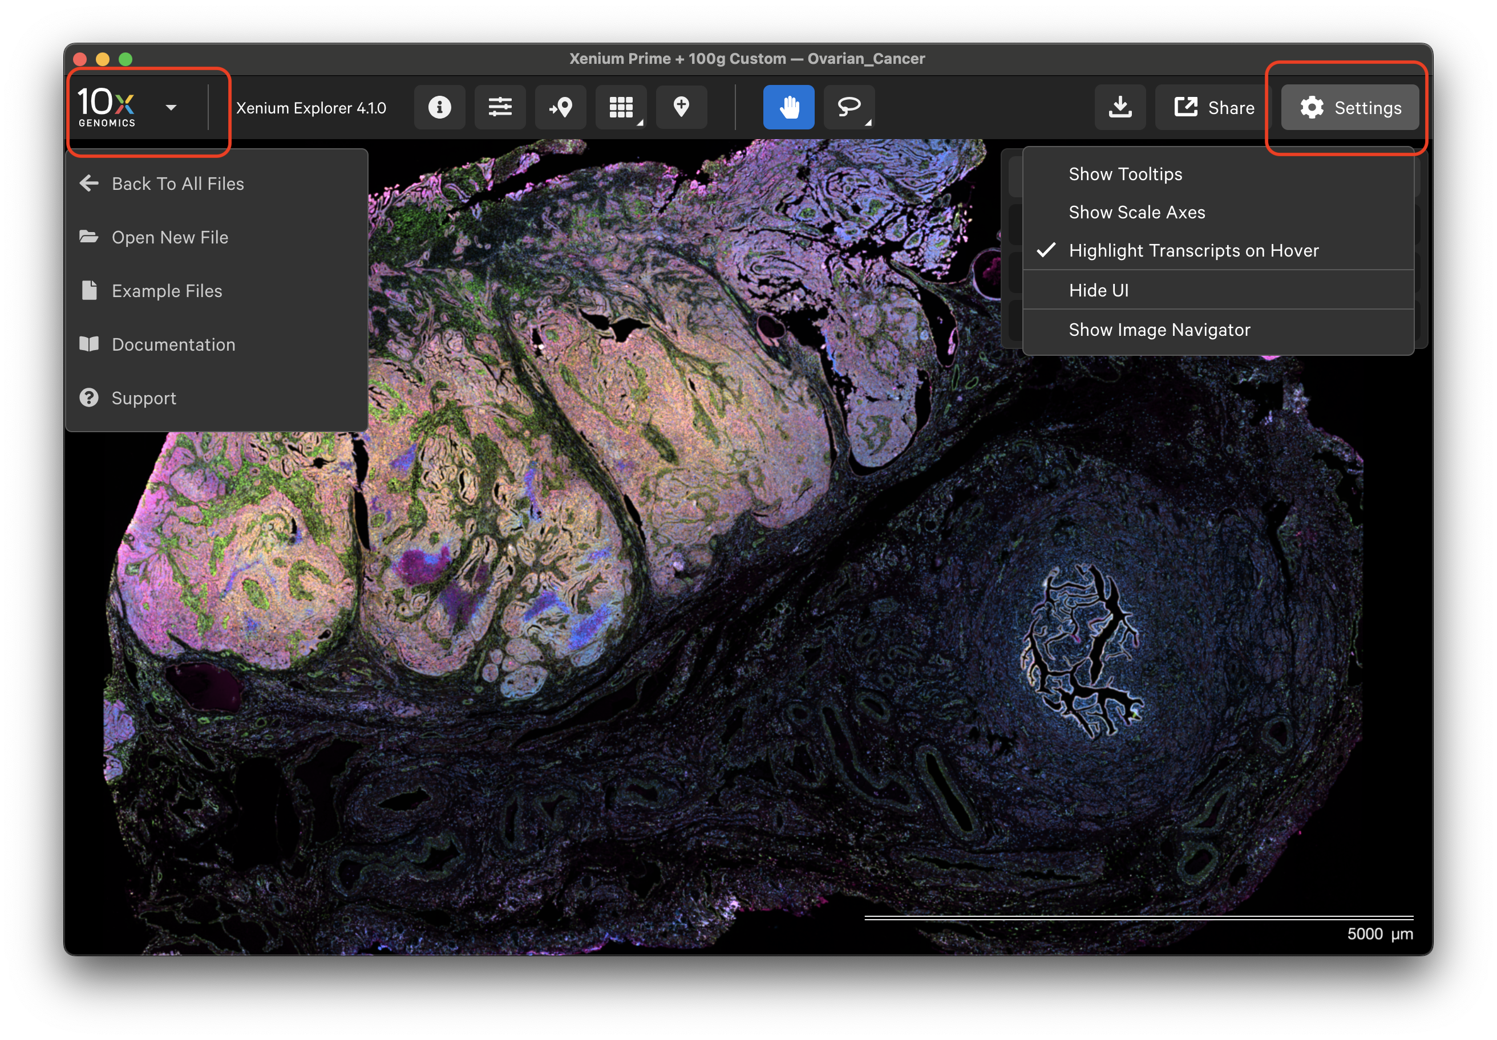
Task: Choose Open New File menu item
Action: click(169, 238)
